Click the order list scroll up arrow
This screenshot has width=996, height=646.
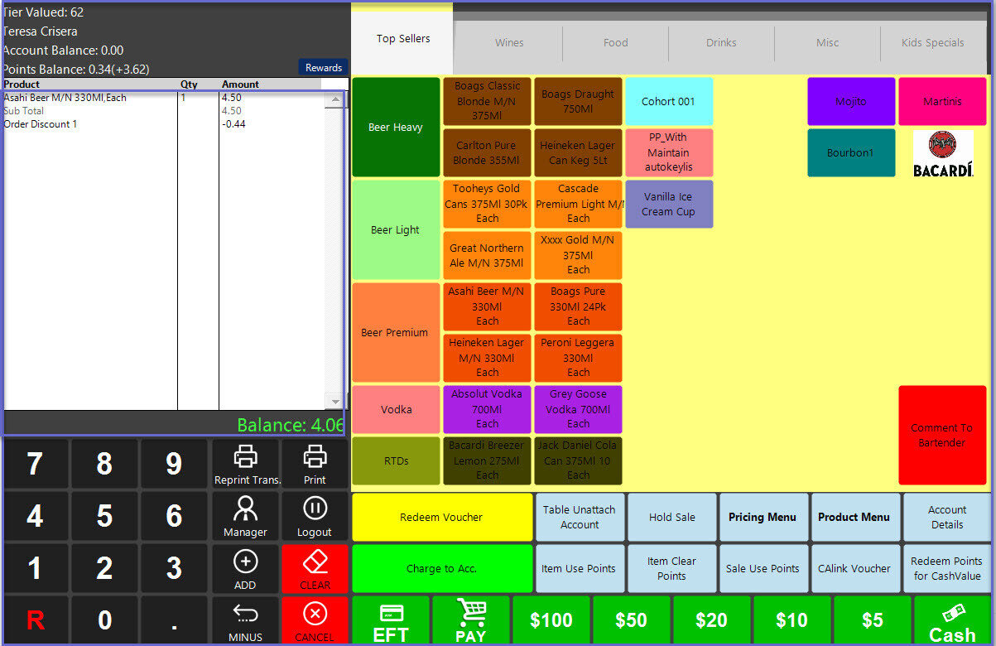[335, 99]
